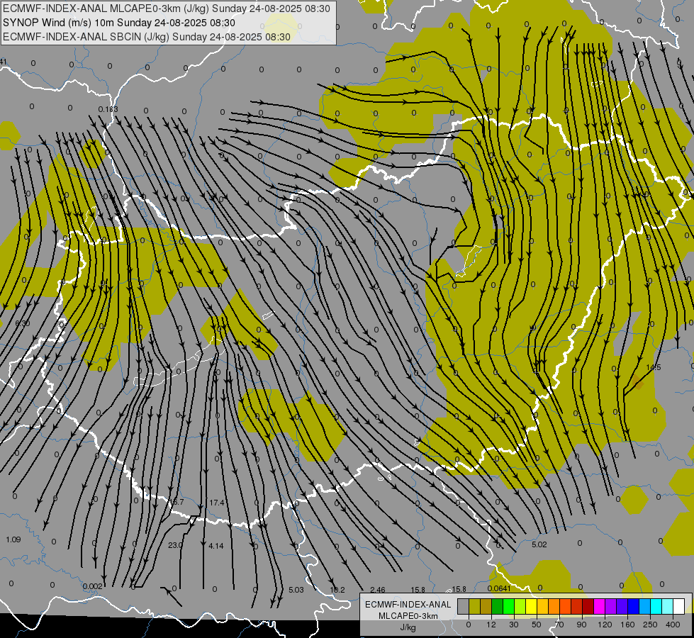Click the map value 1.09

point(13,539)
